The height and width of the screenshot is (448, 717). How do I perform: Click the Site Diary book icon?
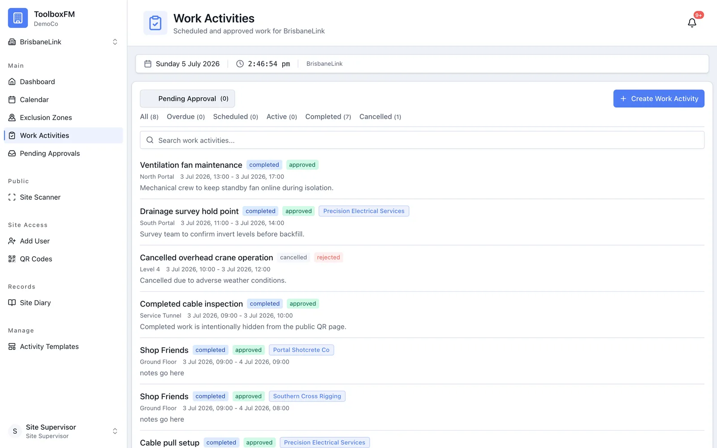(12, 303)
